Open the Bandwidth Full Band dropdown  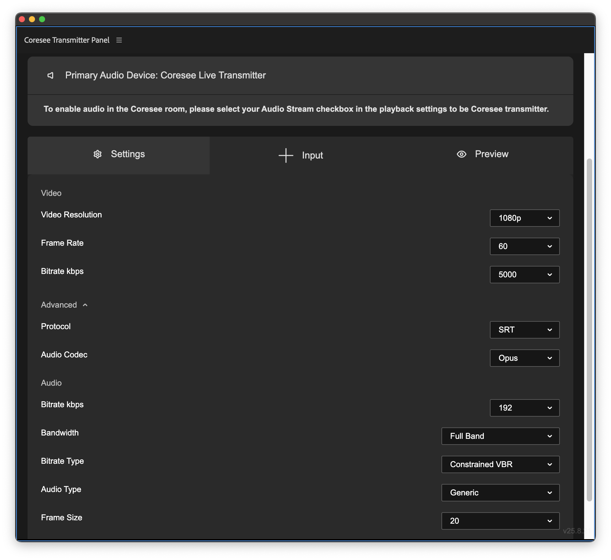[500, 436]
